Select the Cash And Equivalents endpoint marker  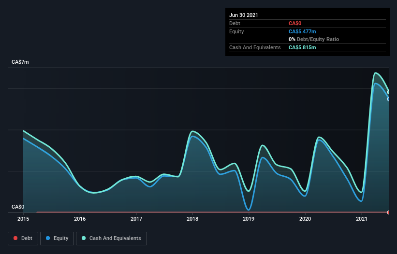(x=389, y=92)
